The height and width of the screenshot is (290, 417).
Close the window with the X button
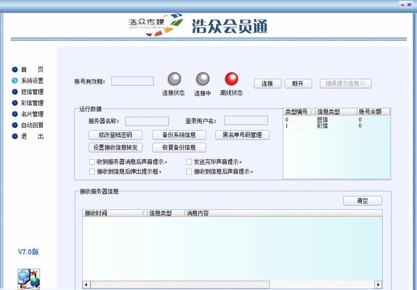pyautogui.click(x=409, y=5)
